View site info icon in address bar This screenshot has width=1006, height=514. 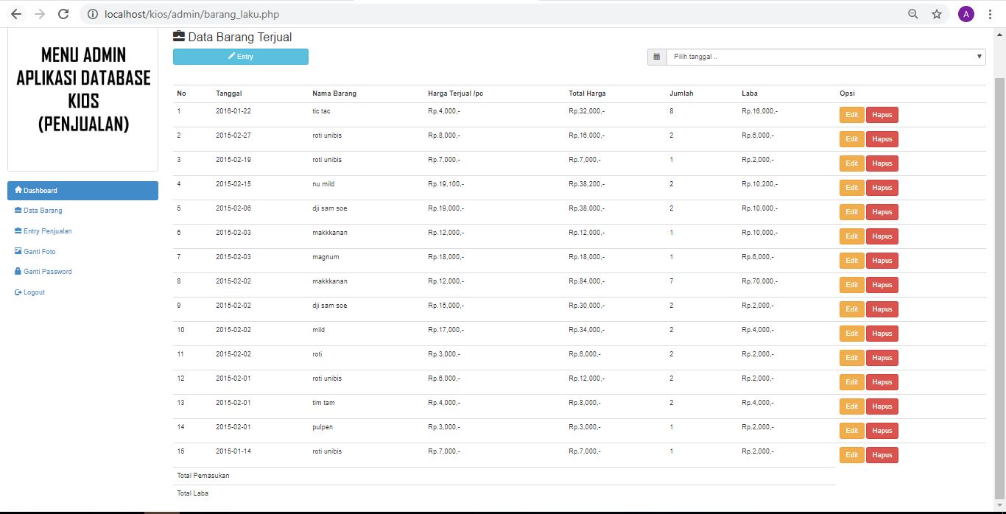[92, 14]
